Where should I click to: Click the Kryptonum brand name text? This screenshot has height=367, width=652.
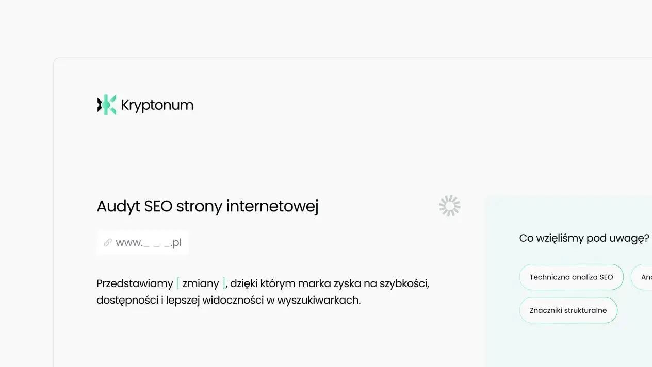point(157,105)
